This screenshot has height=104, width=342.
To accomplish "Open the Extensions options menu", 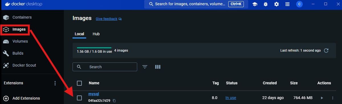I will point(55,83).
